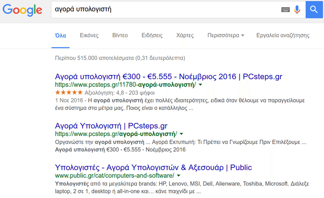The height and width of the screenshot is (198, 324).
Task: Open Εργαλεία αναζήτησης search tools
Action: (283, 35)
